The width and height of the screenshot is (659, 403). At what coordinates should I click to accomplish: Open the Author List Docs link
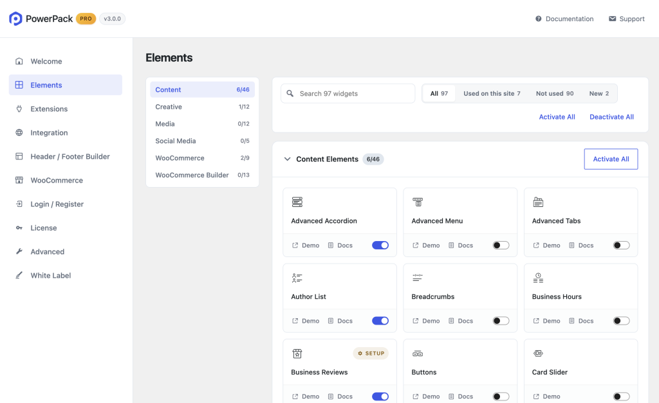coord(340,321)
